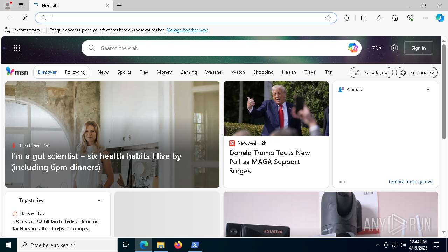Click the address bar input
The image size is (448, 252).
click(185, 18)
